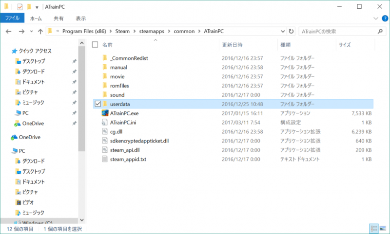Select the steam_api.dll file icon
This screenshot has height=234, width=390.
click(x=105, y=150)
